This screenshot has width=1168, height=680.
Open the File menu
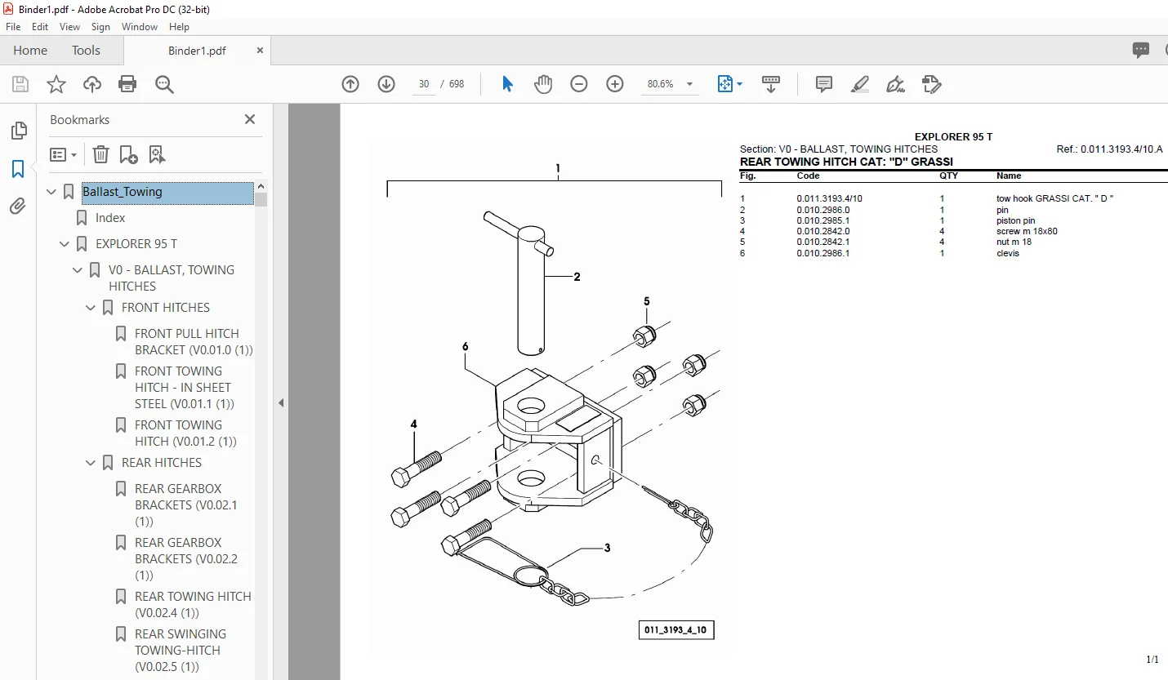pyautogui.click(x=13, y=27)
